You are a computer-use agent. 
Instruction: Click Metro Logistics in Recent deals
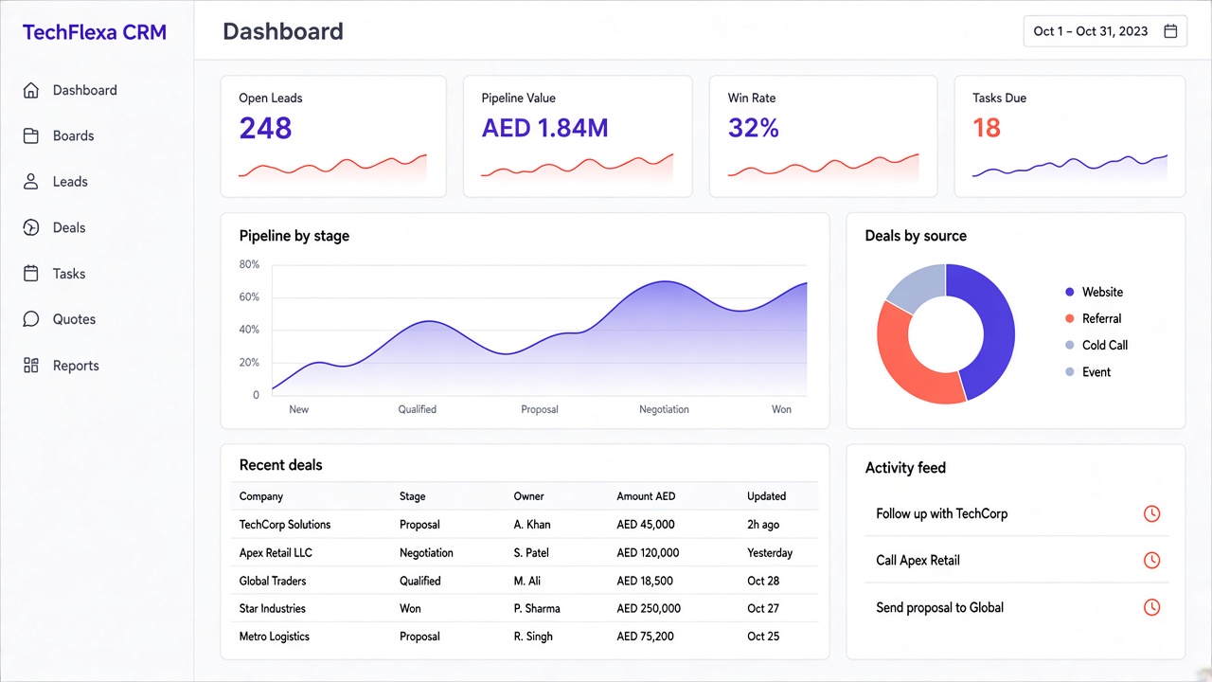[x=275, y=637]
